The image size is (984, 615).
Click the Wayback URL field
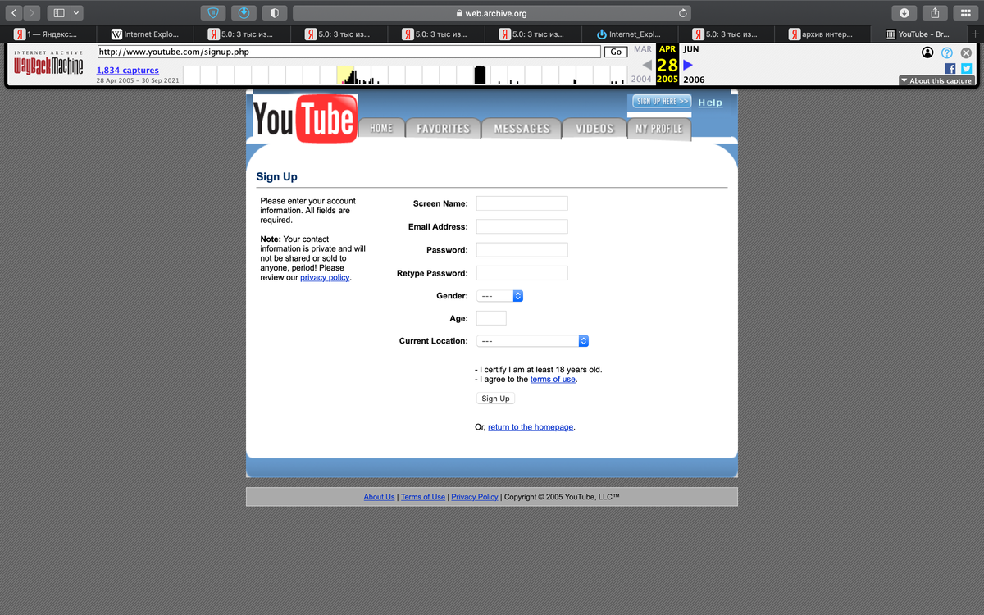[348, 52]
